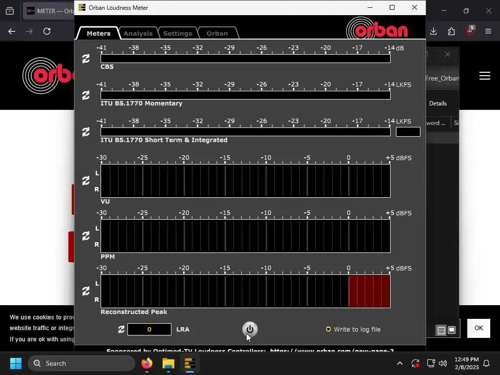Open the browser extensions menu
The height and width of the screenshot is (375, 500).
tap(451, 31)
